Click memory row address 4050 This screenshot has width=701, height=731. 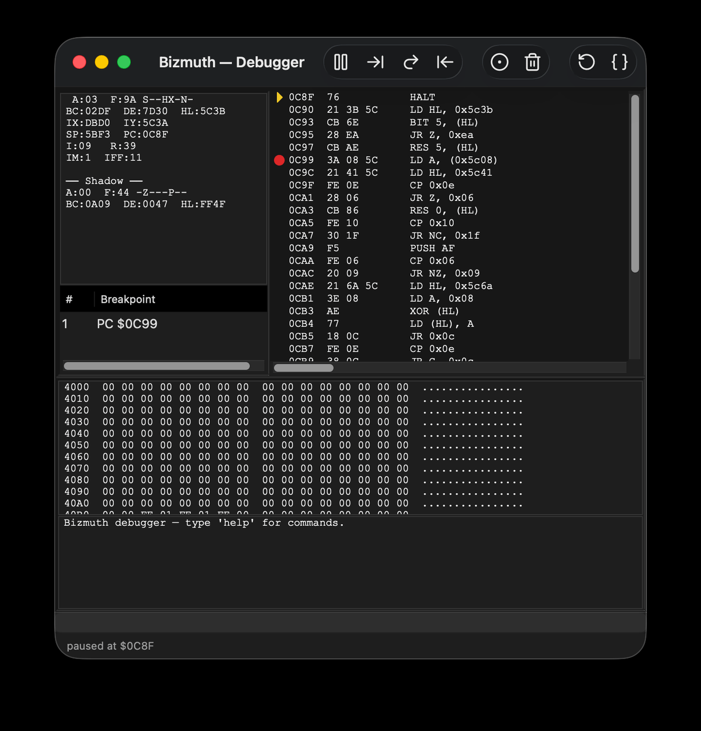point(77,445)
